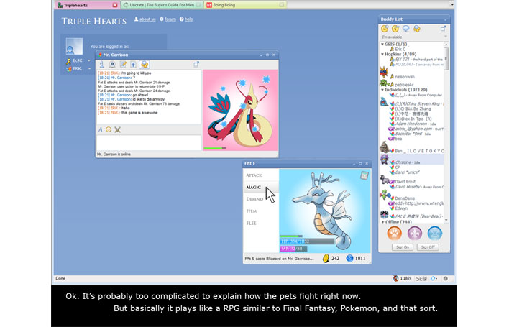Open the font formatting 'A' tool
509x327 pixels.
(101, 129)
